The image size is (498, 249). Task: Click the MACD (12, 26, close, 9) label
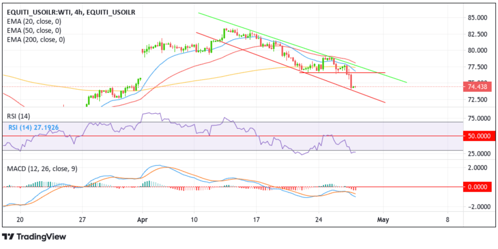pos(42,169)
